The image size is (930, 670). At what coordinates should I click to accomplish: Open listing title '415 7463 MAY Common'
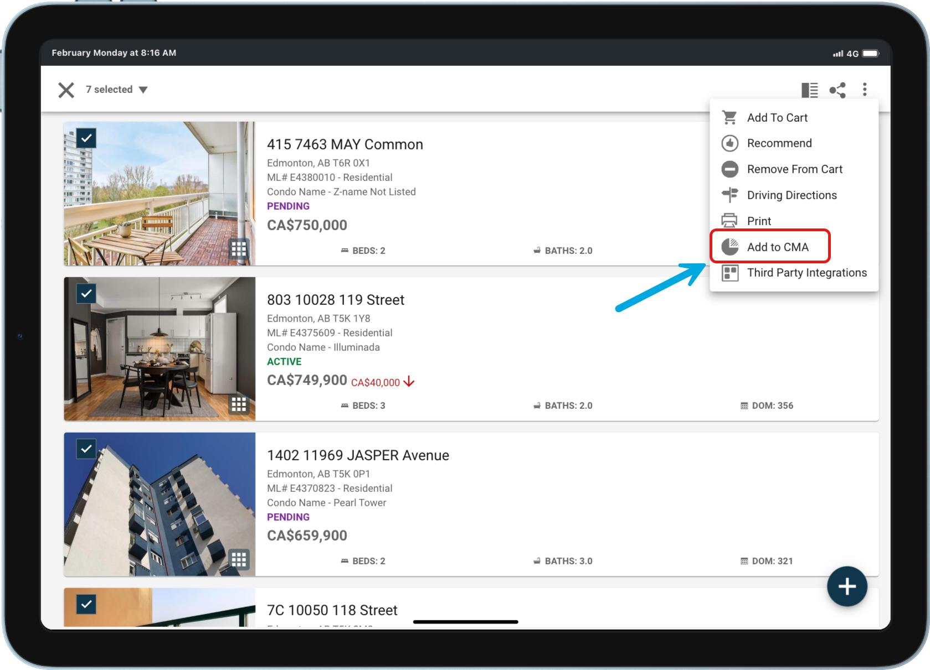(x=345, y=144)
